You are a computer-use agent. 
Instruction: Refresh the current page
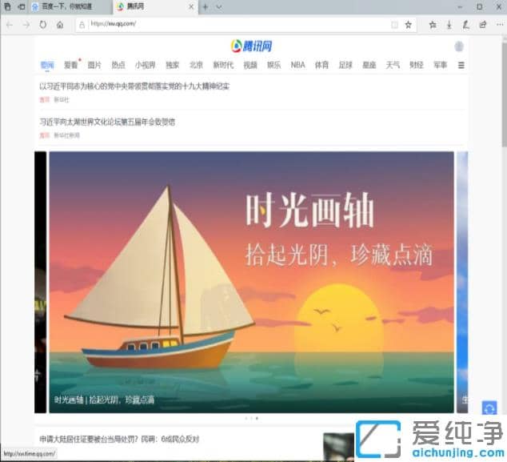tap(43, 25)
